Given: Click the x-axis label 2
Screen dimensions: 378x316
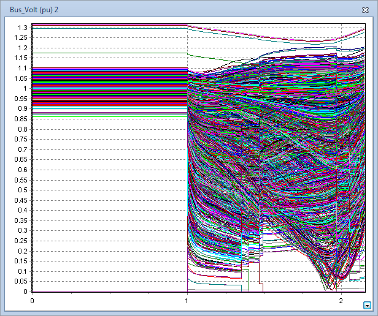Looking at the screenshot, I should pyautogui.click(x=341, y=301).
